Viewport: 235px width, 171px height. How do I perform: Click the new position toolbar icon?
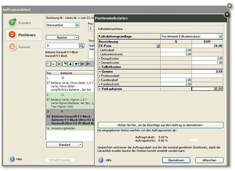click(48, 64)
